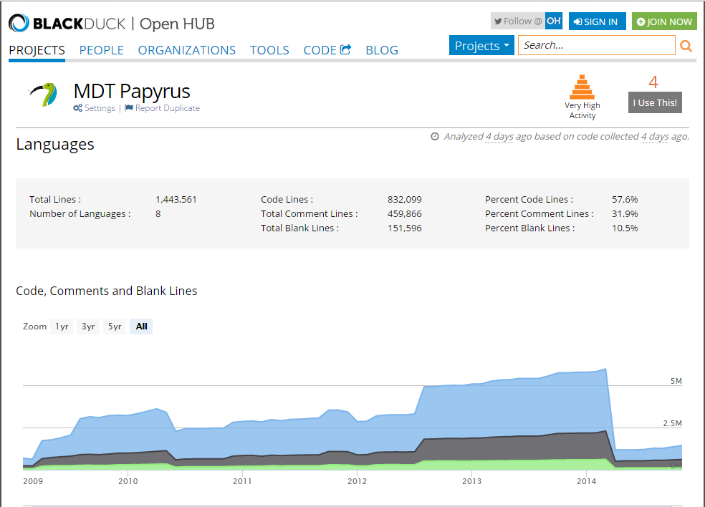Screen dimensions: 705x507
Task: Click the Percent Blank Lines value 10.5%
Action: click(x=625, y=228)
